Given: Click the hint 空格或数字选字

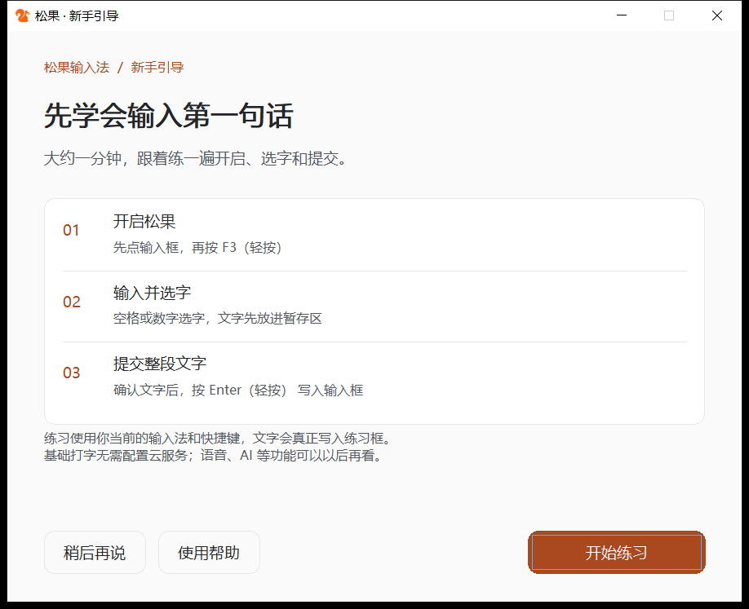Looking at the screenshot, I should coord(217,318).
